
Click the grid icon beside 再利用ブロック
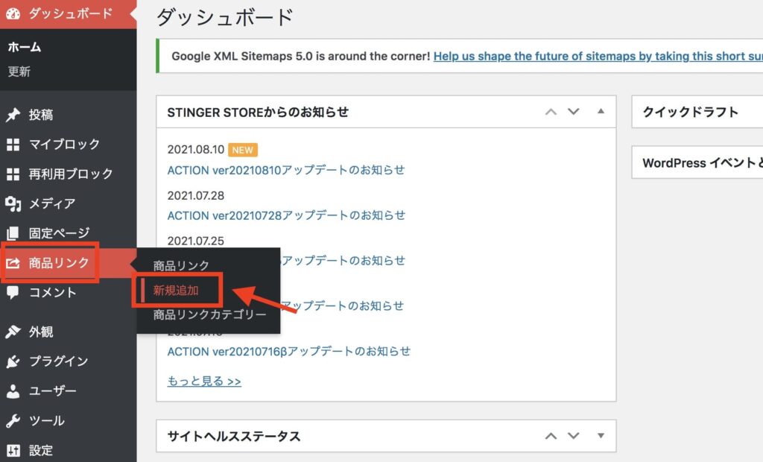click(13, 174)
